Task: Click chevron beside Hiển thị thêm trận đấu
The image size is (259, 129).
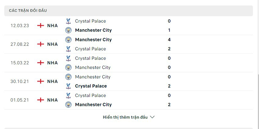Action: [x=152, y=117]
